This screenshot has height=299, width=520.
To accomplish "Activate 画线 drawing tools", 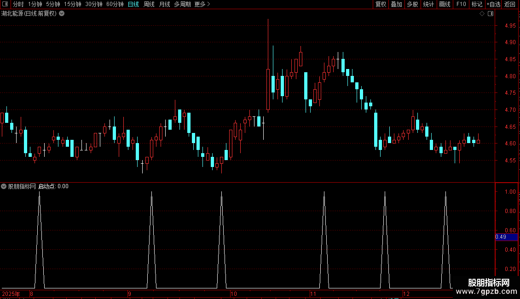I will 445,4.
